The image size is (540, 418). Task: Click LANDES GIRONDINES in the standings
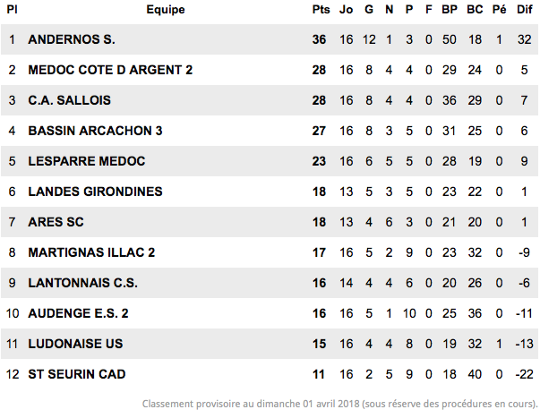point(95,192)
